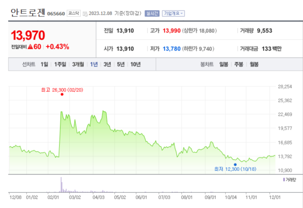Click the 하한가 9,740 text
Viewport: 303px width, 208px height.
(x=198, y=49)
